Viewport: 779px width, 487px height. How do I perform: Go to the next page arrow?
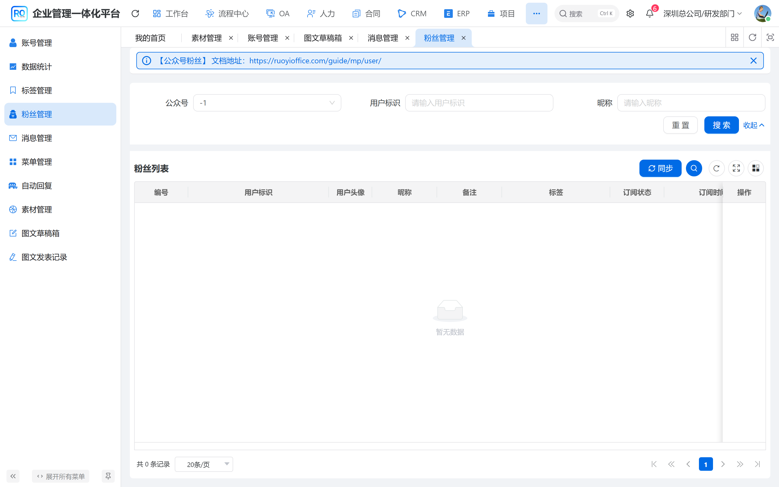(x=723, y=464)
